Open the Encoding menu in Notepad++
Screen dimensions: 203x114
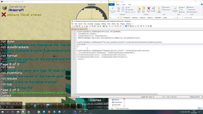coord(90,24)
